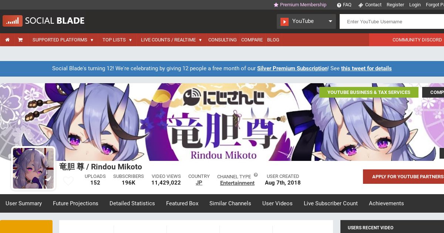444x233 pixels.
Task: Switch to the User Summary tab
Action: pos(24,203)
